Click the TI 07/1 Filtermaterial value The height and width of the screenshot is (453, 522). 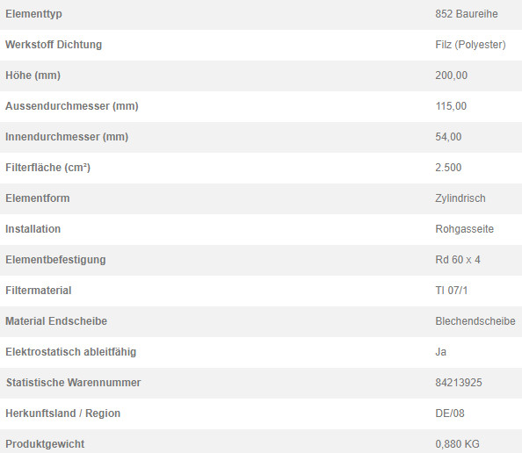[452, 291]
